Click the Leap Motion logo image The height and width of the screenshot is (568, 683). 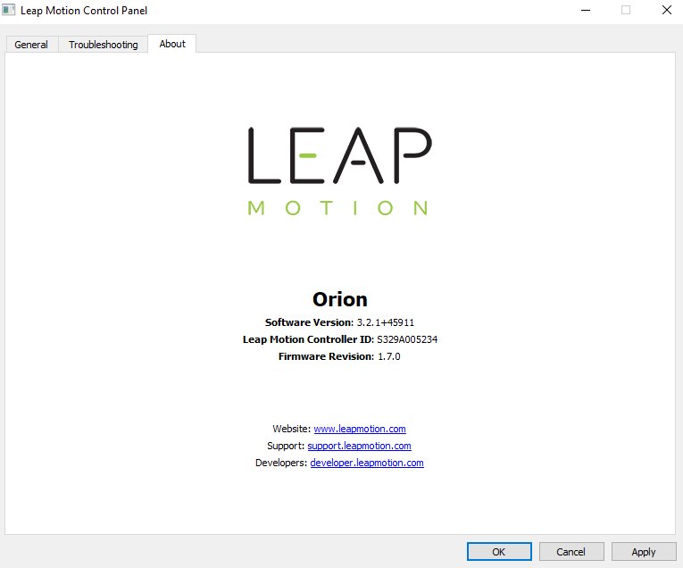point(339,171)
